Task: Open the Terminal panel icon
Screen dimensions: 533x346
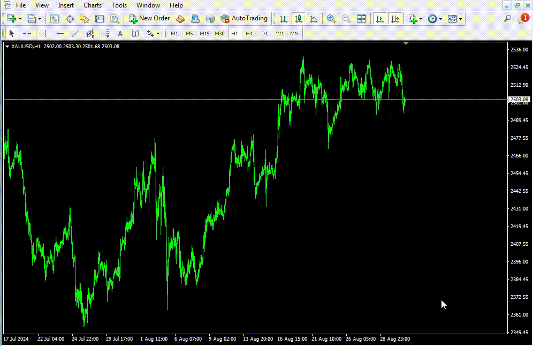Action: pyautogui.click(x=100, y=19)
